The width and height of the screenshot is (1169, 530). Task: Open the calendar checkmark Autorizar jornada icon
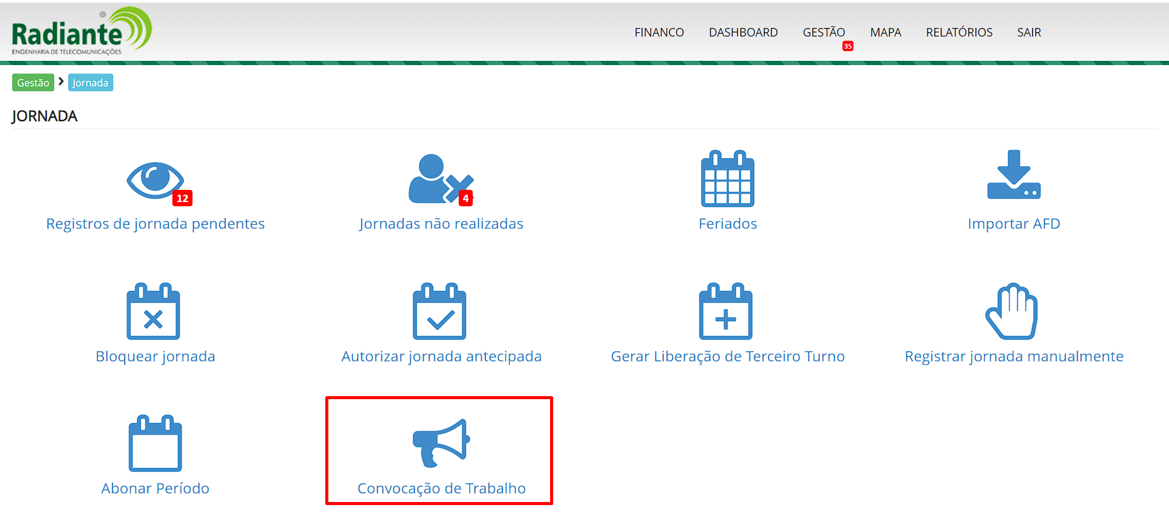point(440,312)
